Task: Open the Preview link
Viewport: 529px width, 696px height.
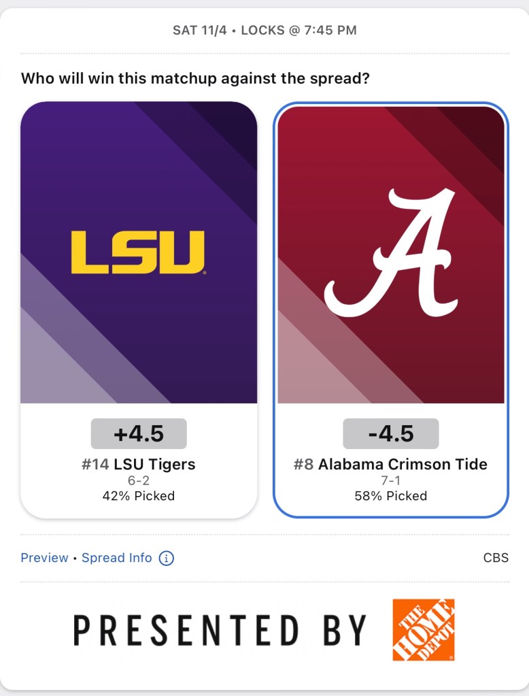Action: [44, 558]
